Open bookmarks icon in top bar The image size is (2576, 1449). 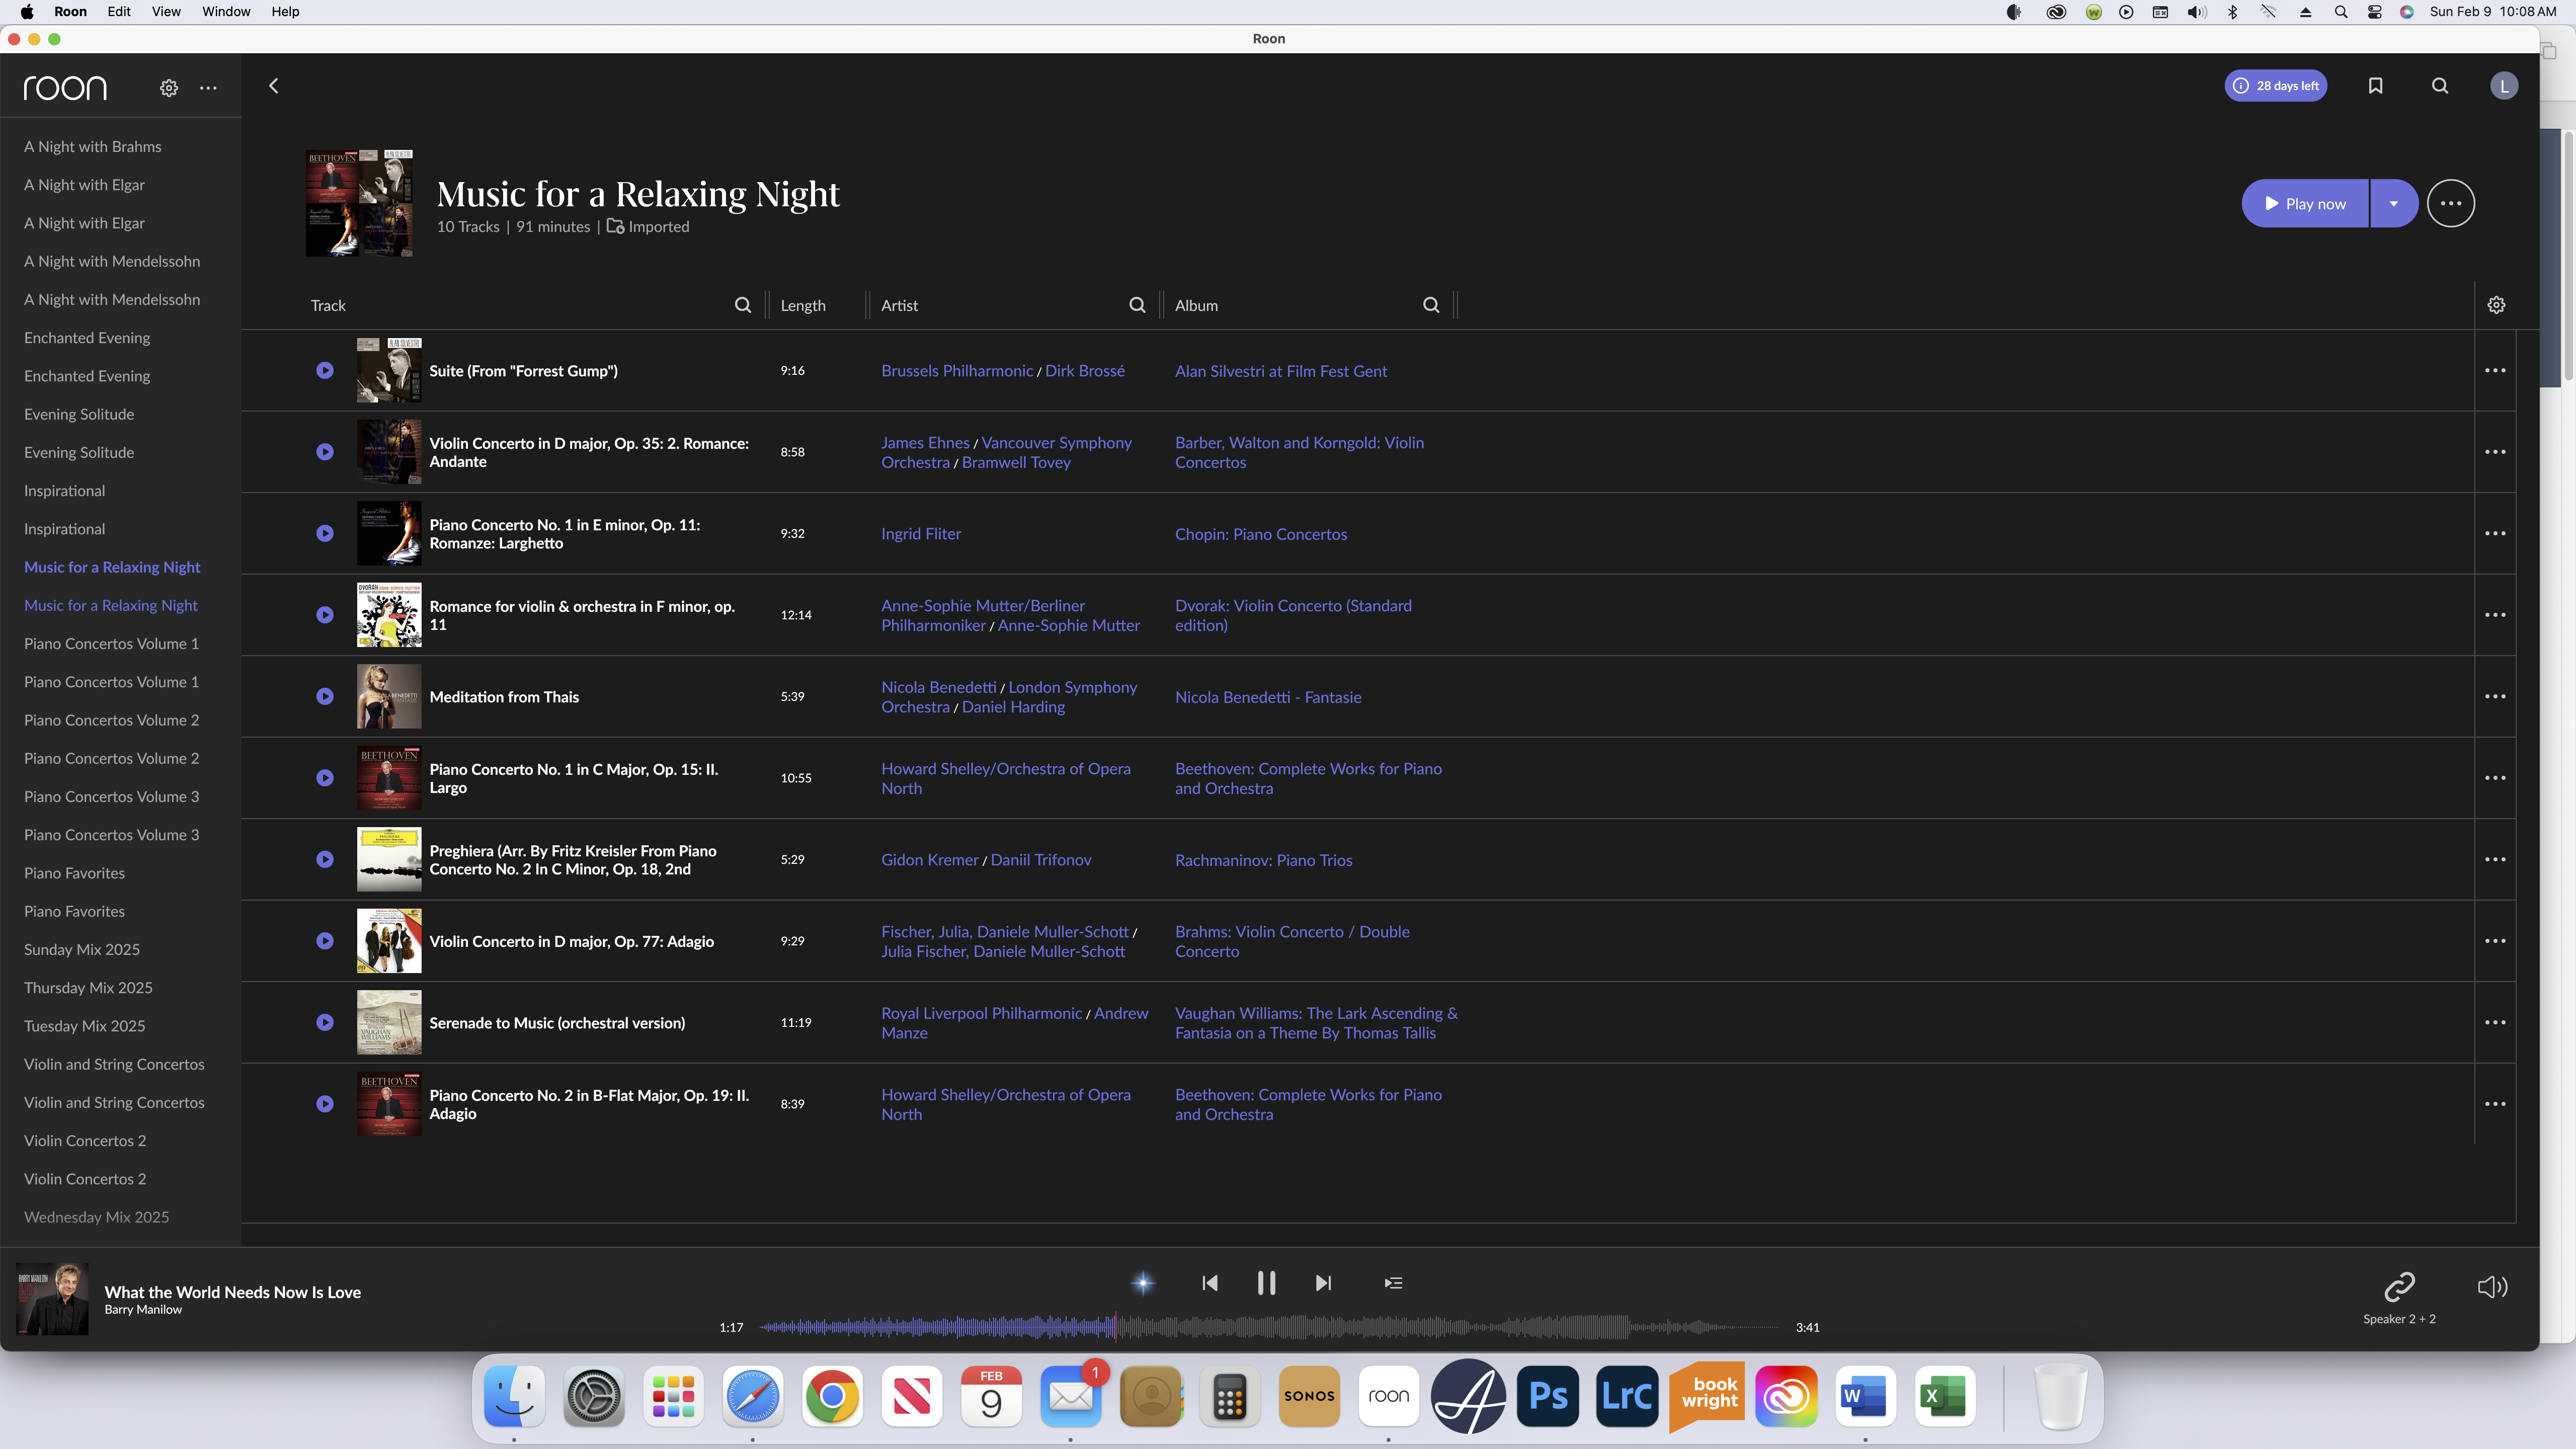pos(2375,86)
